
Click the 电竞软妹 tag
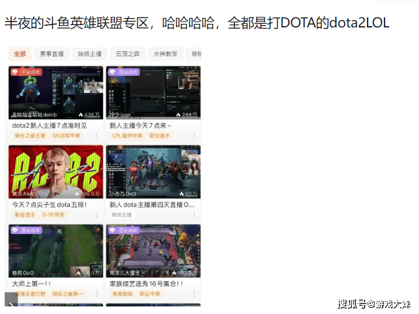coord(123,294)
